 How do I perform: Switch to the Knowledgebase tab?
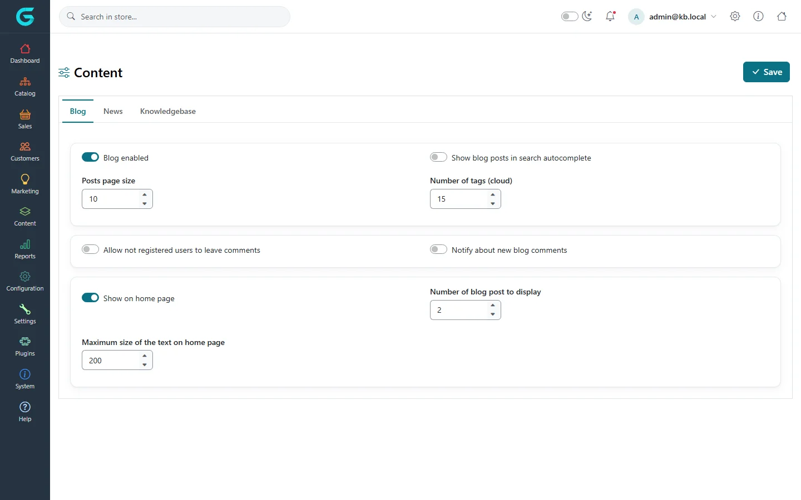point(168,111)
